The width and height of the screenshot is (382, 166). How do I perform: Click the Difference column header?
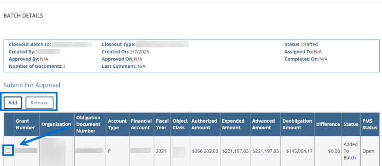click(328, 124)
